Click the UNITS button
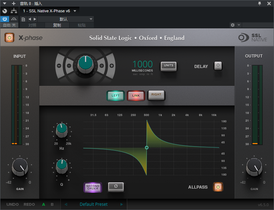This screenshot has width=274, height=210. pos(169,66)
